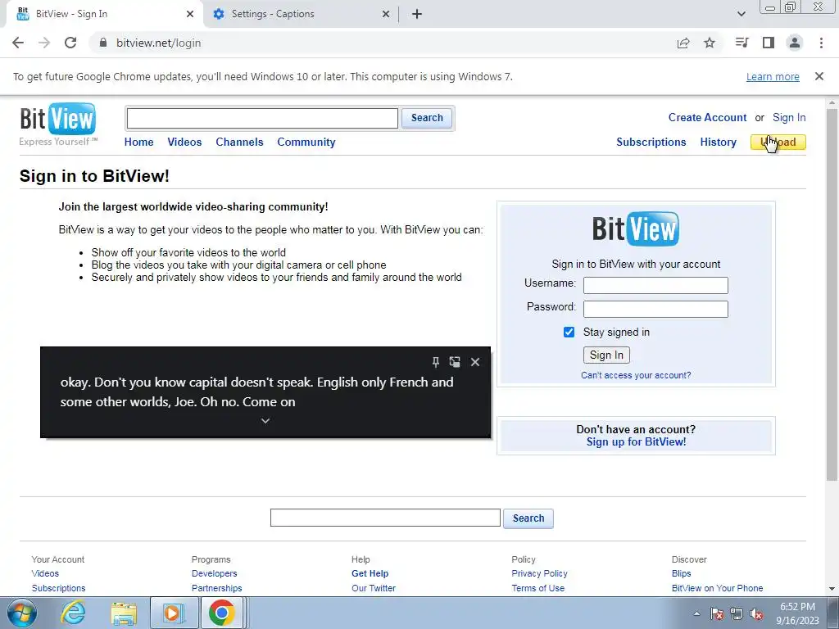Click the Create Account link
The width and height of the screenshot is (839, 629).
click(707, 118)
